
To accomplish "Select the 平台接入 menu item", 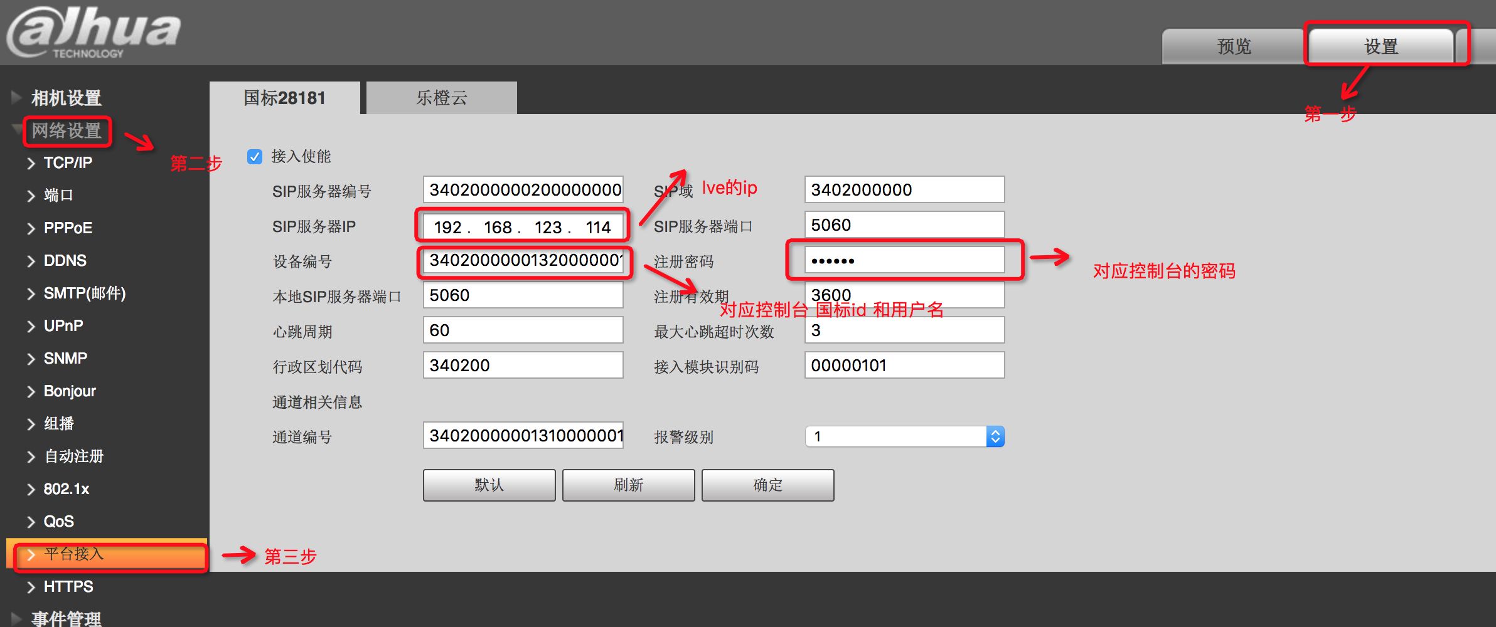I will click(x=107, y=554).
